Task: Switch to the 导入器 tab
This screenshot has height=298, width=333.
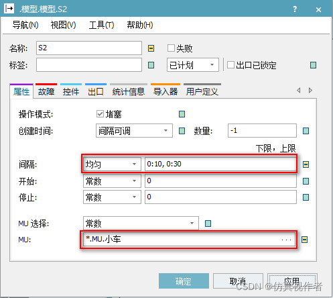Action: tap(165, 91)
